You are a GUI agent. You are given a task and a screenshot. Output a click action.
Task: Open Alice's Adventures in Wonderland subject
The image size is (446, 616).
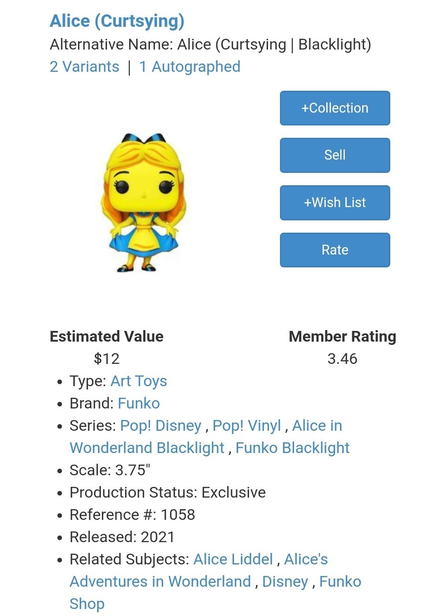click(x=199, y=571)
